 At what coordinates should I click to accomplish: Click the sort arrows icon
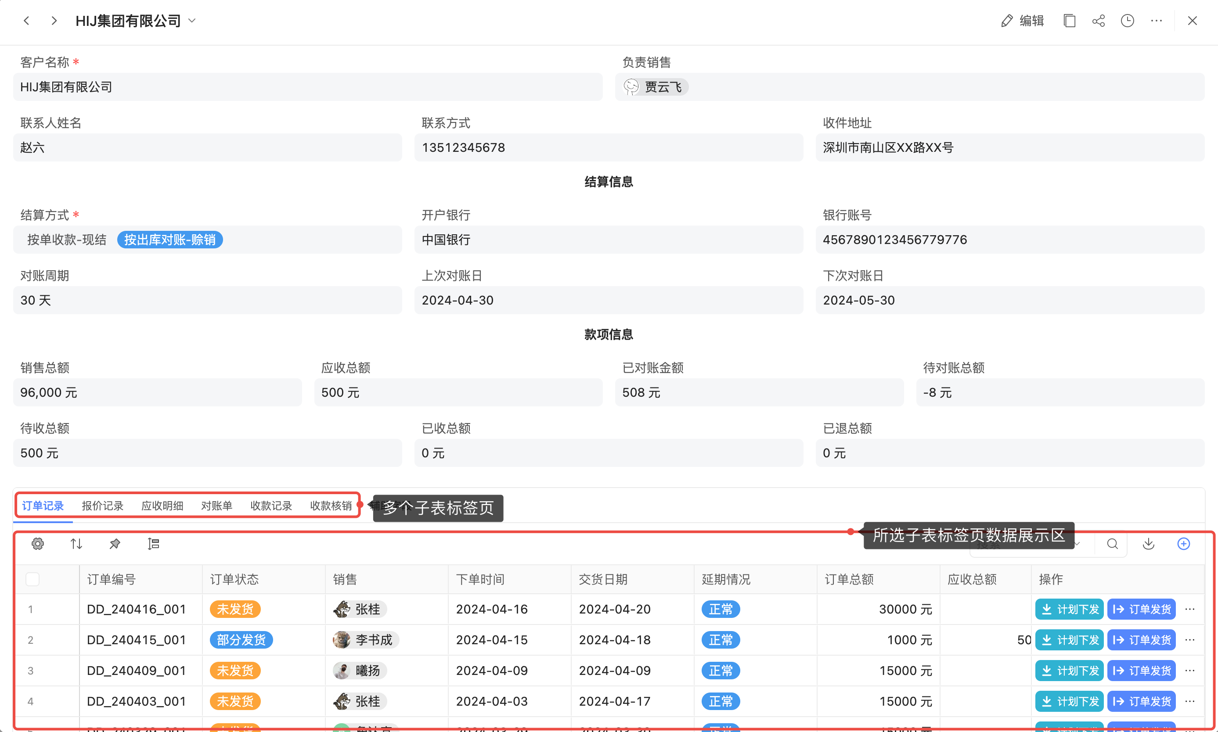(76, 544)
